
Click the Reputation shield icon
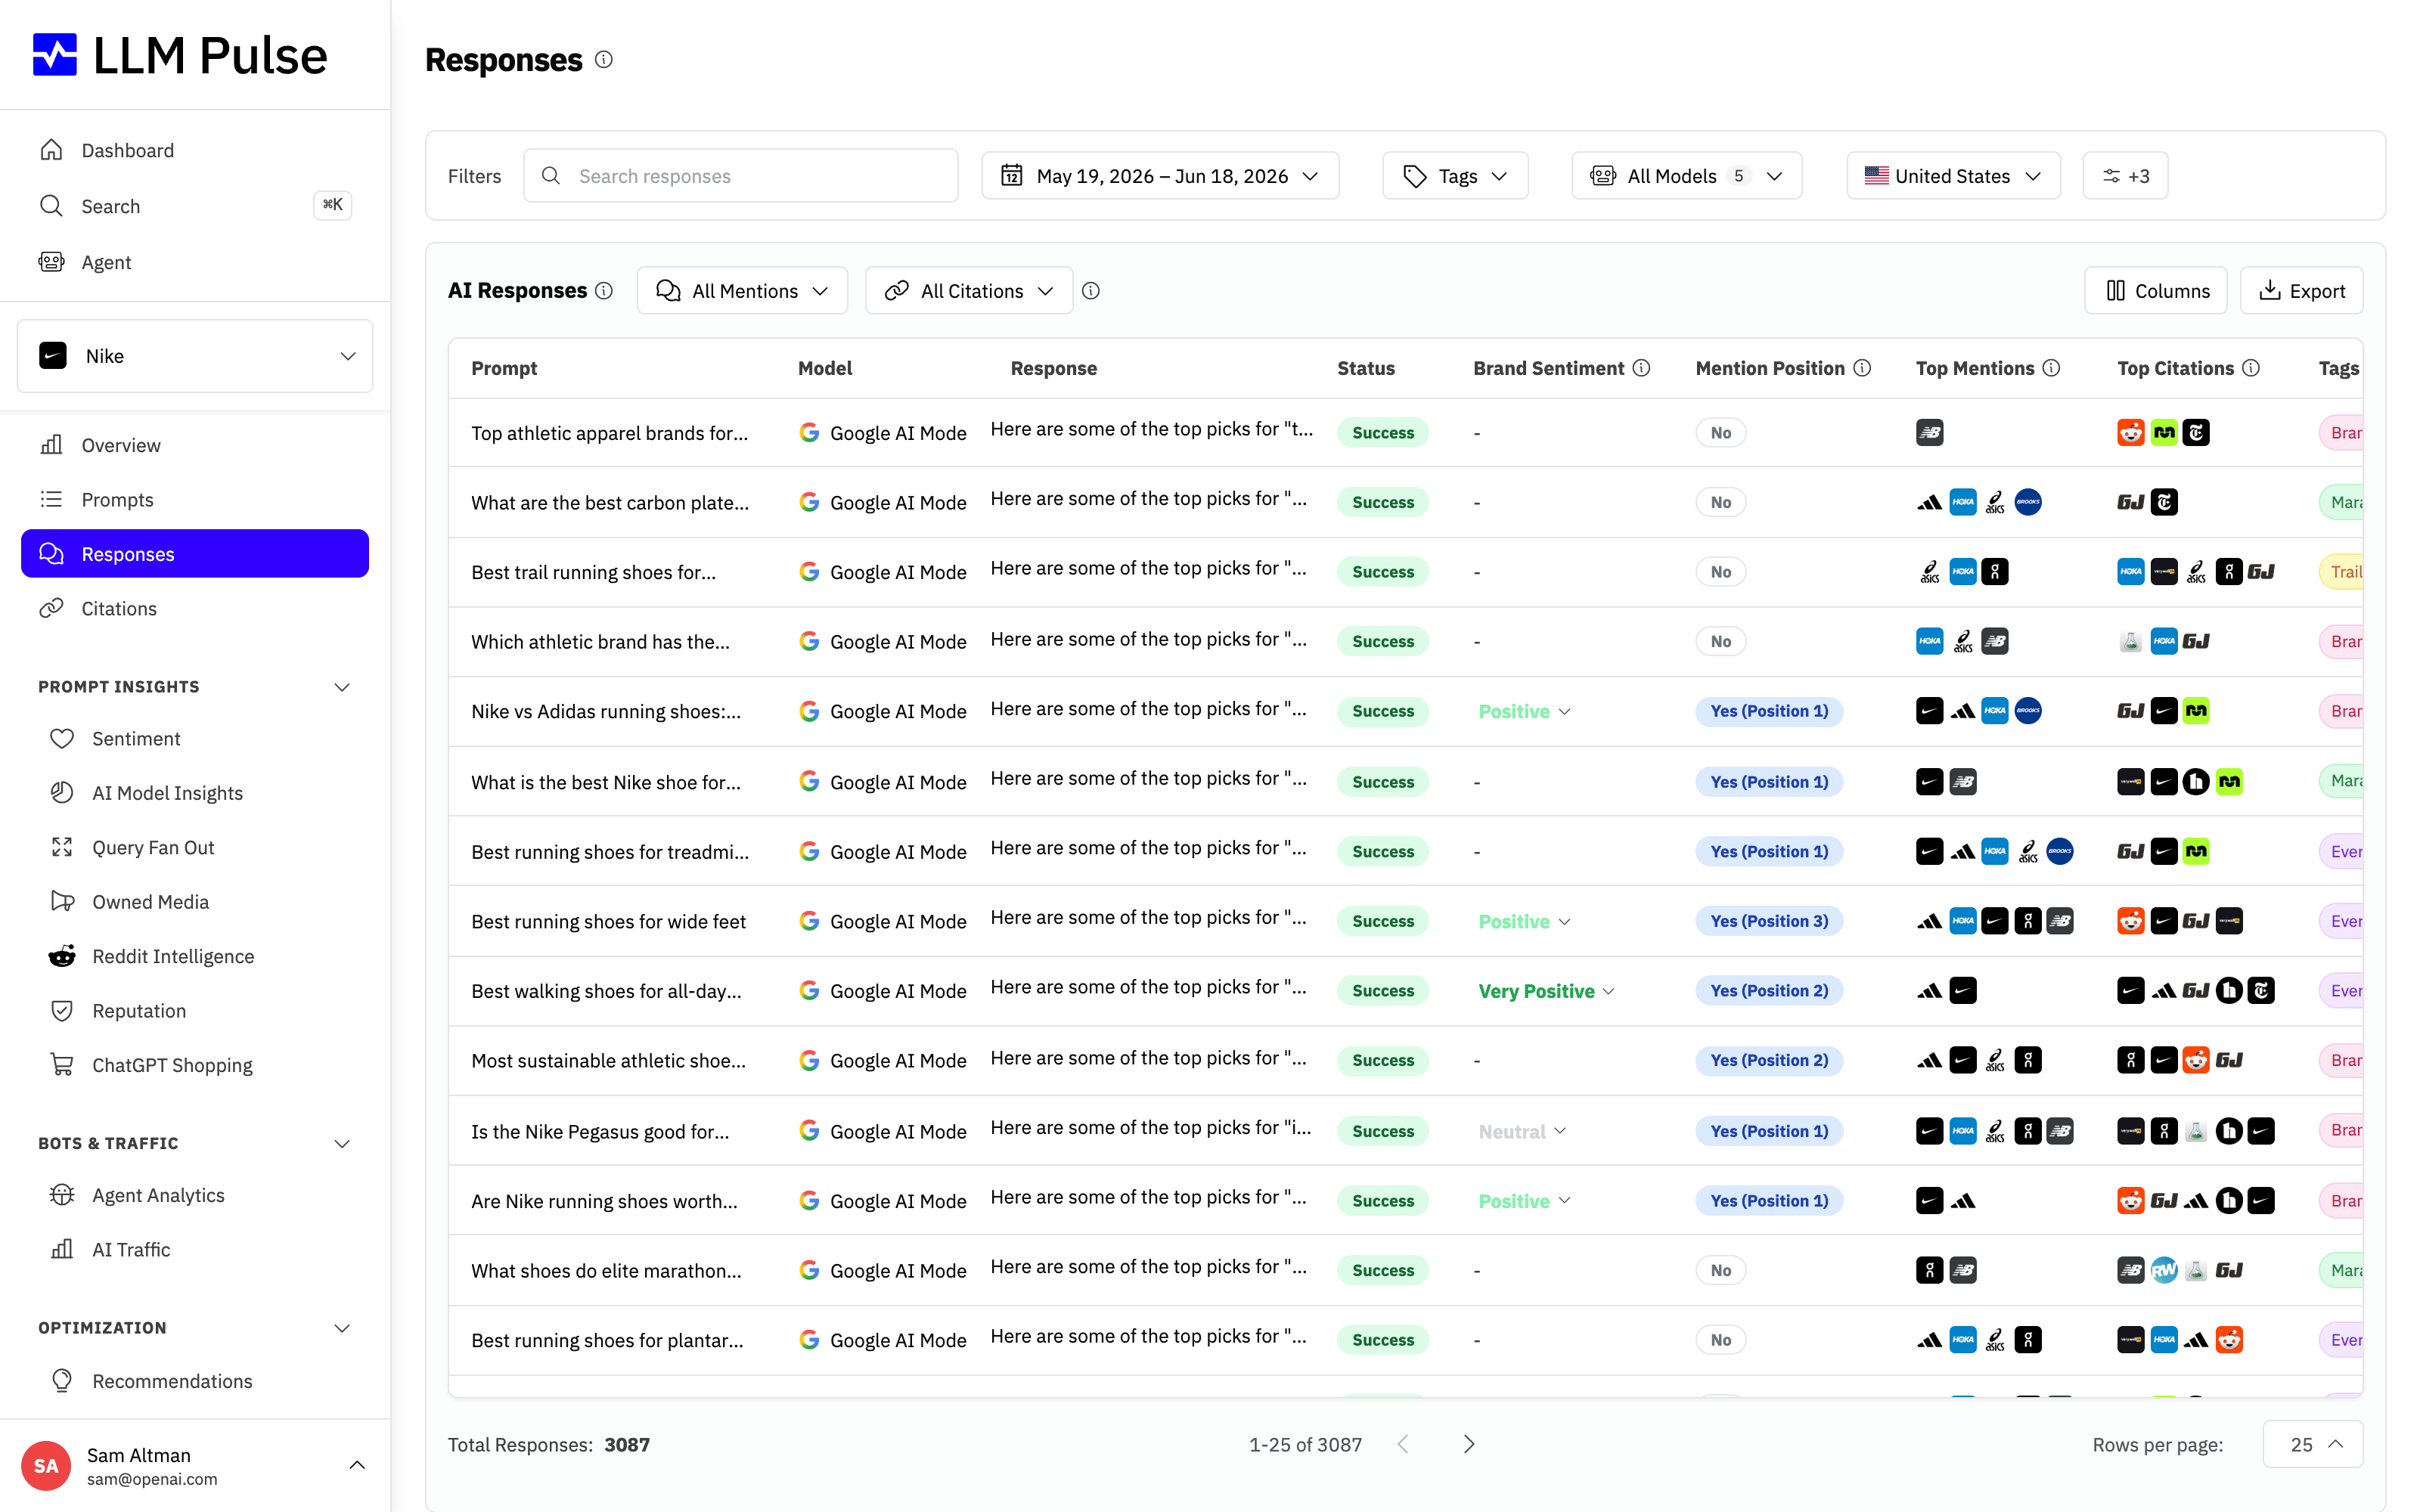coord(62,1010)
